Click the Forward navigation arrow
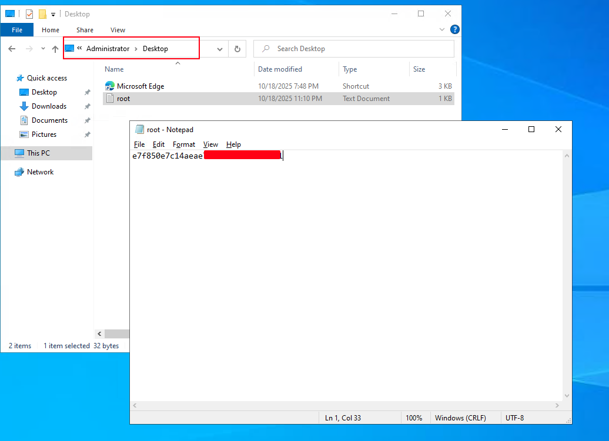 tap(29, 49)
